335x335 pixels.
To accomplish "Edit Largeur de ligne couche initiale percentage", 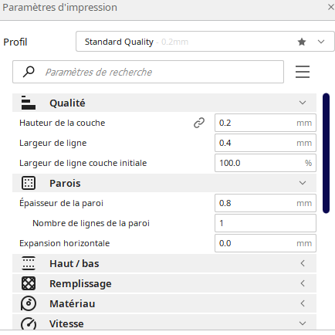I will click(266, 163).
